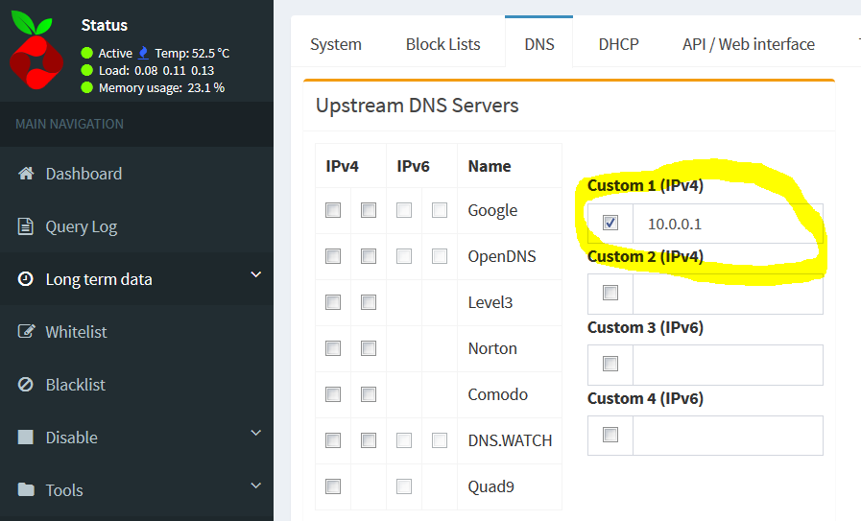This screenshot has height=521, width=861.
Task: Tick the IPv4 checkbox for Quad9
Action: 333,486
